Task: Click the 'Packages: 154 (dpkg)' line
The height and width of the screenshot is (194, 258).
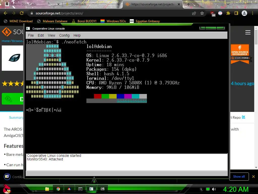Action: click(112, 69)
